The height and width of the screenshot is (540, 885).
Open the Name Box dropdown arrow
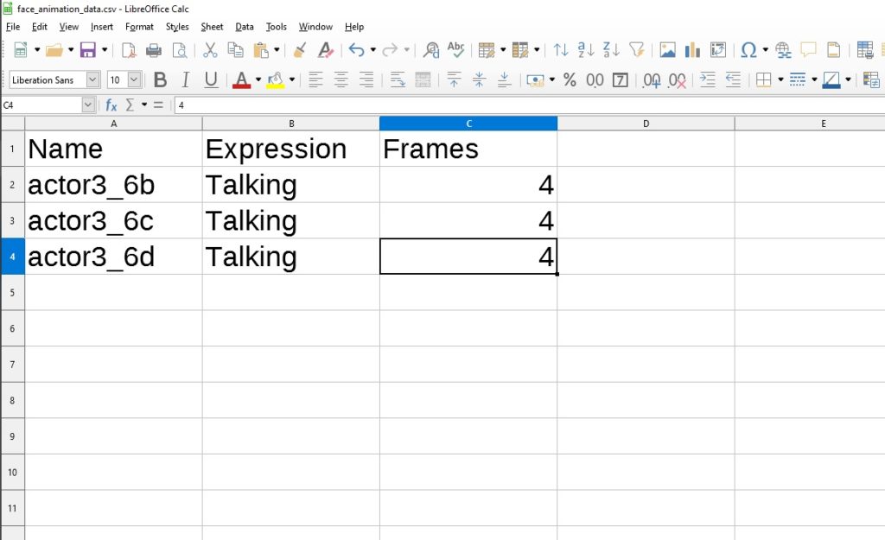[88, 105]
